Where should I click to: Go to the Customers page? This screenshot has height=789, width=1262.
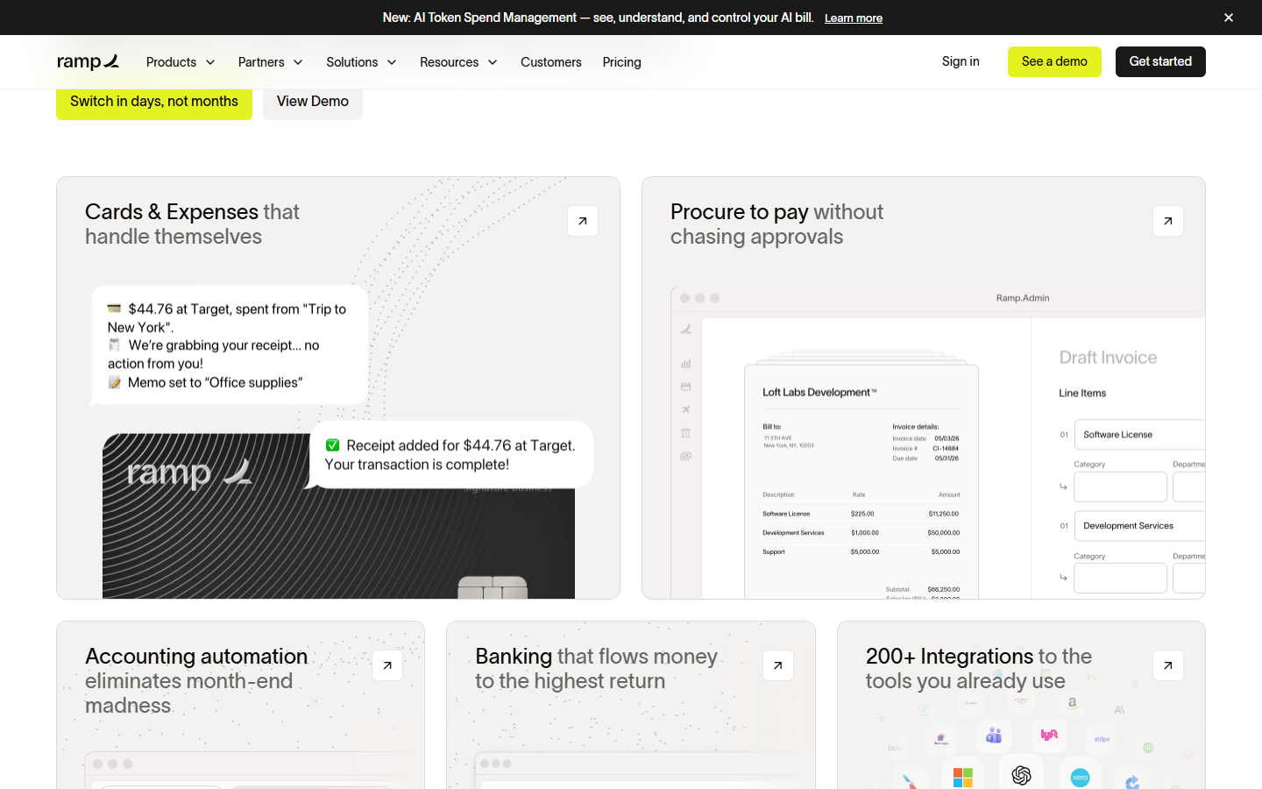[x=551, y=62]
